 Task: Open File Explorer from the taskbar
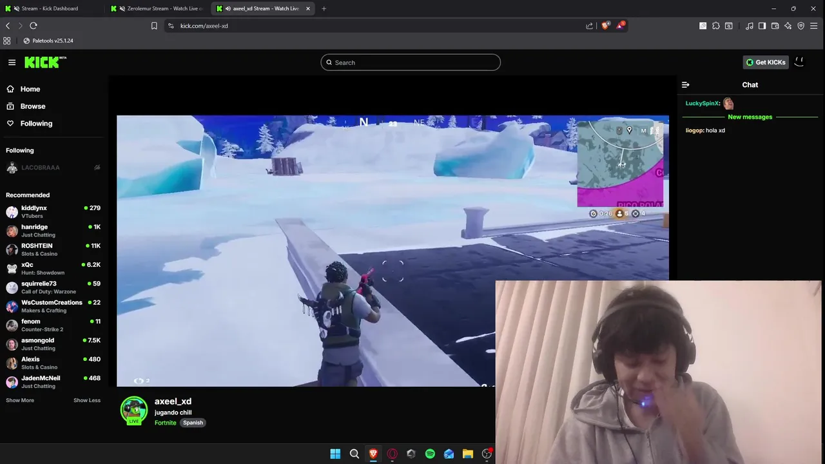(468, 454)
